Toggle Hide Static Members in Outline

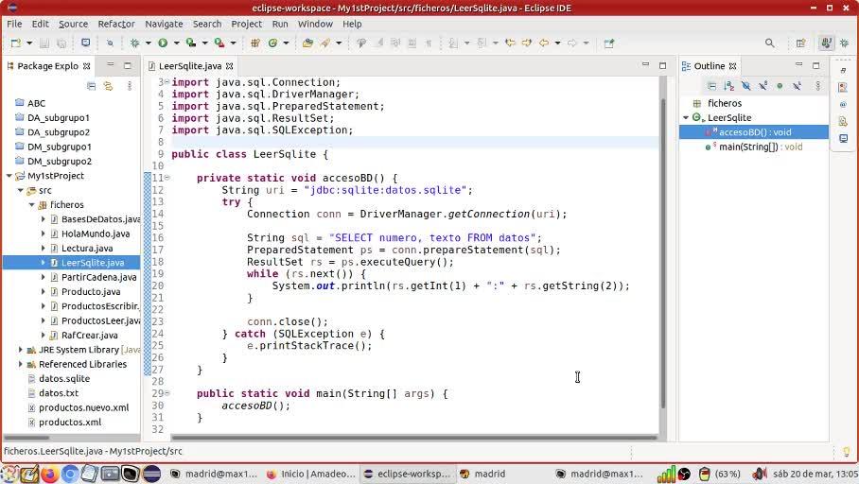tap(763, 85)
